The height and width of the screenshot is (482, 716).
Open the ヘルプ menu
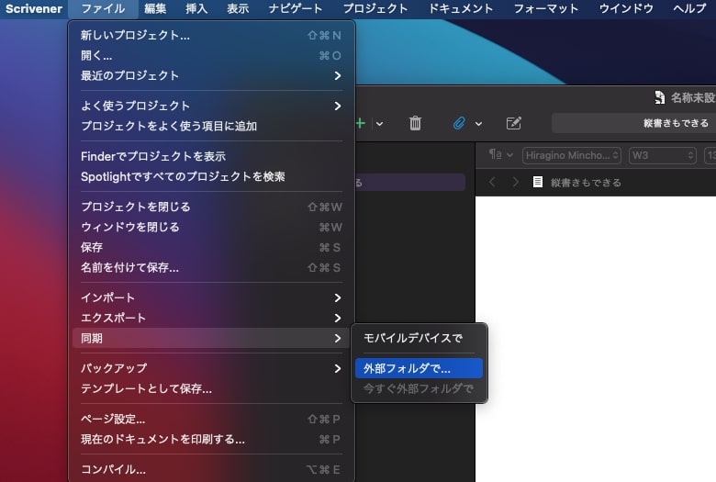[689, 8]
